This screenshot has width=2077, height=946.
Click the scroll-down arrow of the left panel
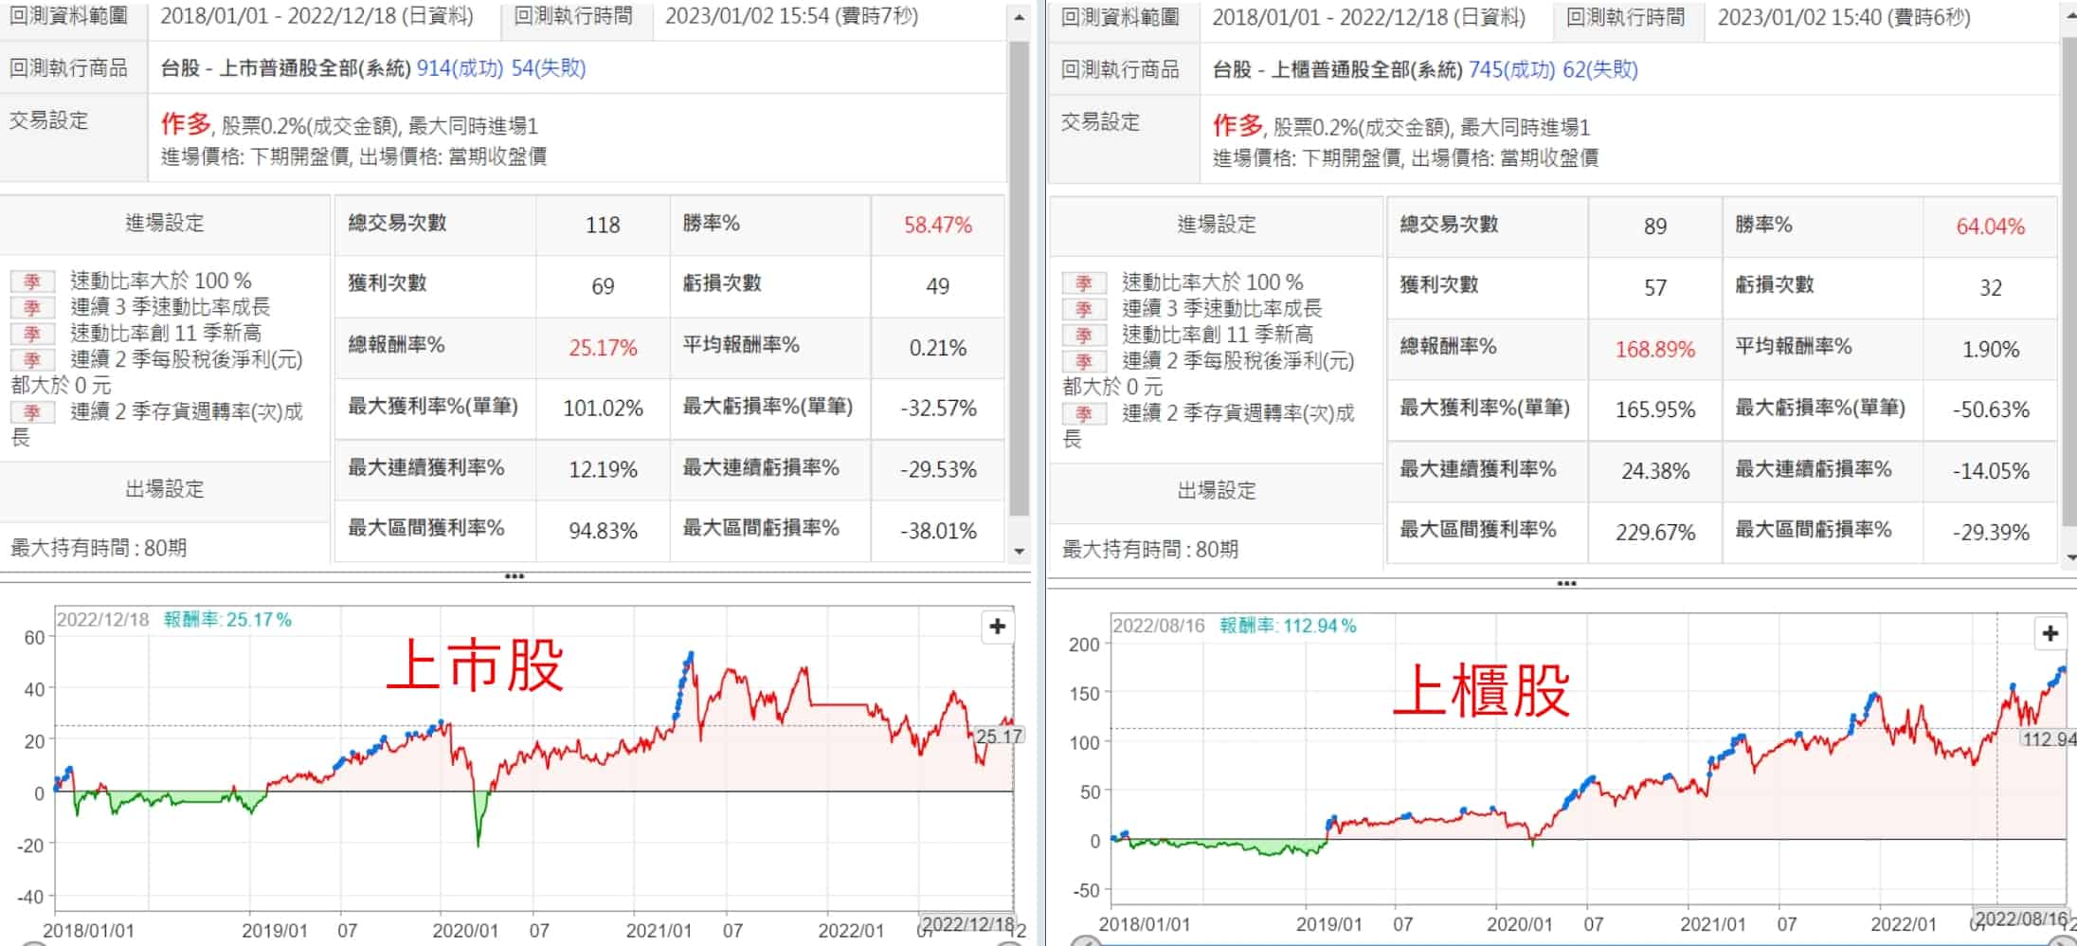click(1019, 551)
